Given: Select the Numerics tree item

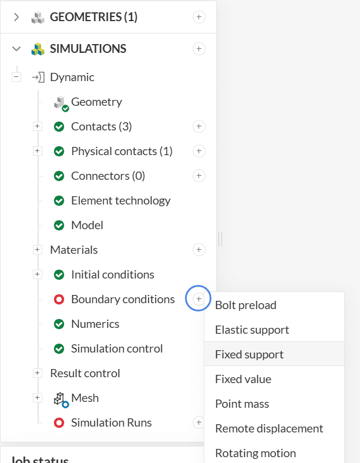Looking at the screenshot, I should tap(95, 324).
